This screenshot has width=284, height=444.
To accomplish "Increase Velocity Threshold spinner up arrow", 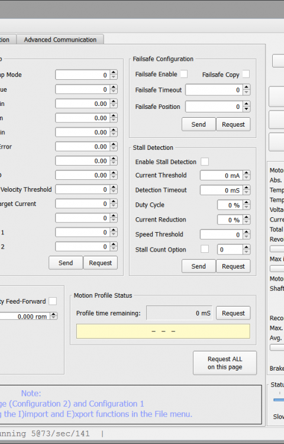I will coord(114,187).
